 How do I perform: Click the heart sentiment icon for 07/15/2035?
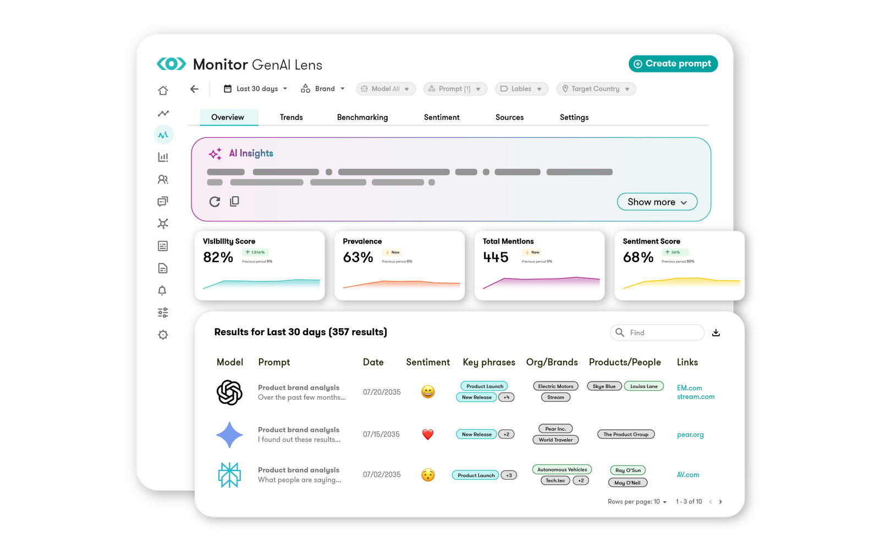(428, 434)
